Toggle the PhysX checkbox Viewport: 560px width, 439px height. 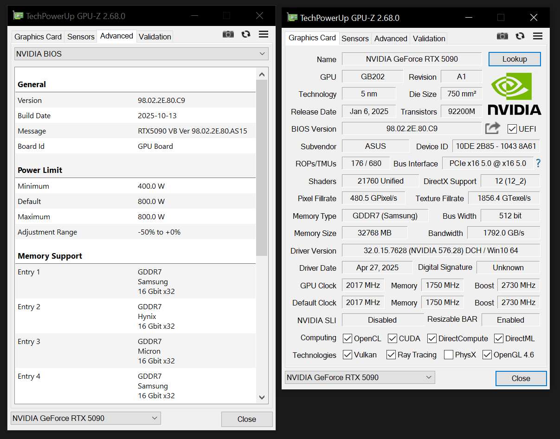(x=449, y=355)
